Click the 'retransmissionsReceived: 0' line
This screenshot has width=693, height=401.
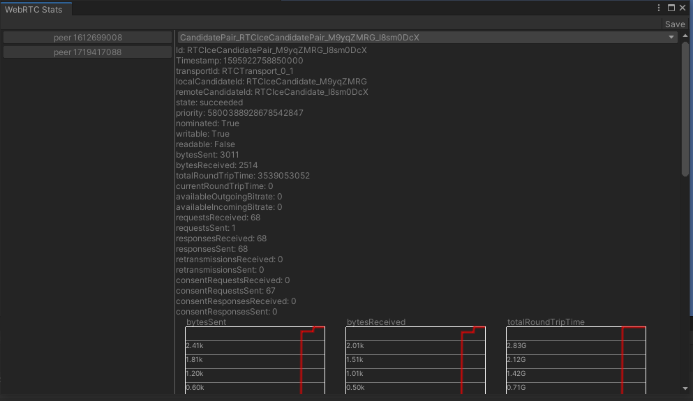pyautogui.click(x=230, y=259)
